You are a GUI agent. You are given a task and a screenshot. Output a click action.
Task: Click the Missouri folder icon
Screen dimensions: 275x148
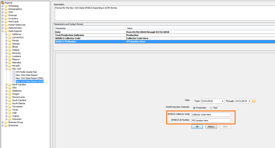coord(10,59)
